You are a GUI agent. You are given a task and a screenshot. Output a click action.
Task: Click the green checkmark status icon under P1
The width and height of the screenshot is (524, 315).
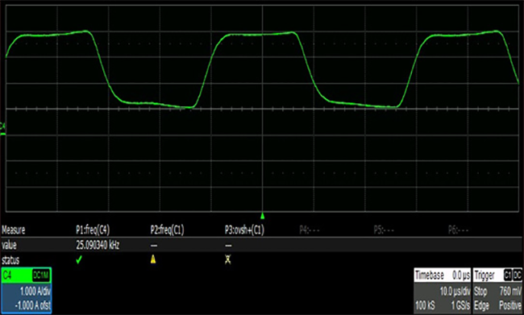click(79, 260)
